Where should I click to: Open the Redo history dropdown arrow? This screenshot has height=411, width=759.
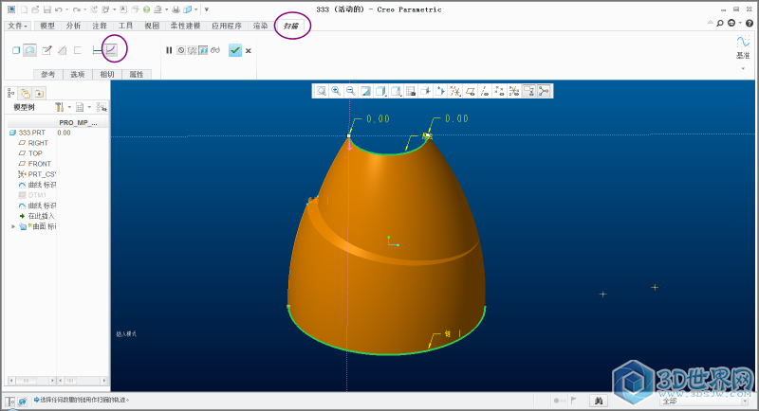84,9
